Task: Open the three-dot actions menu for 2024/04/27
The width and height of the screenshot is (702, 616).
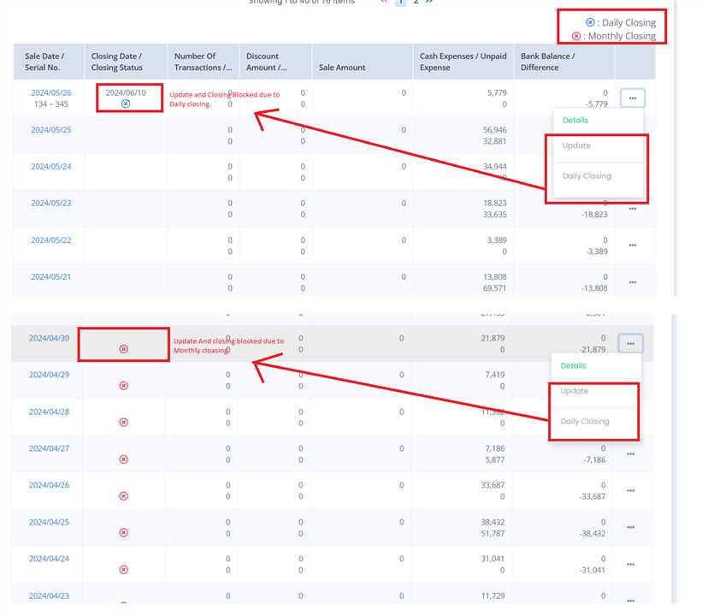Action: click(x=630, y=454)
